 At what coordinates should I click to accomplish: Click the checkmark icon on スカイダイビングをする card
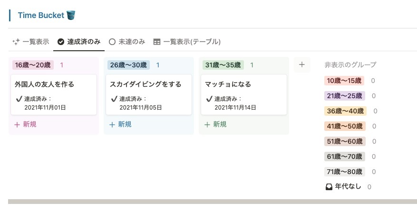[114, 99]
